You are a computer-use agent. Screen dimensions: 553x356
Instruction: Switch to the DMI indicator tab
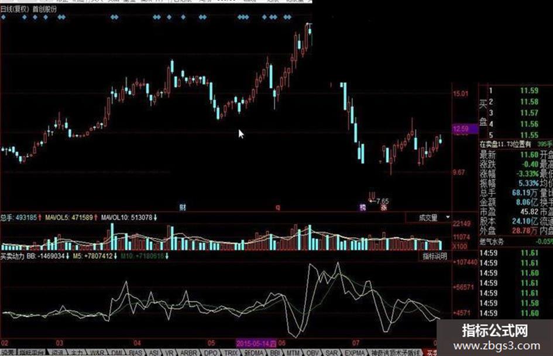[x=116, y=352]
